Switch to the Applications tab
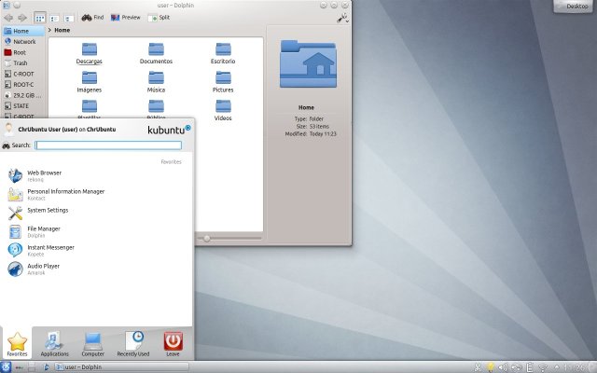 pyautogui.click(x=54, y=342)
